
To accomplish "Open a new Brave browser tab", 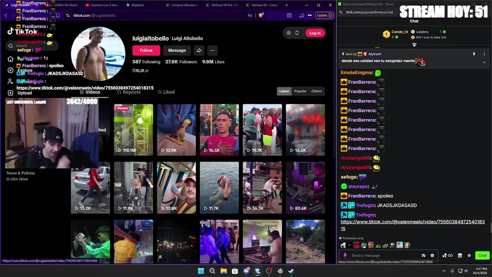I will pyautogui.click(x=287, y=5).
